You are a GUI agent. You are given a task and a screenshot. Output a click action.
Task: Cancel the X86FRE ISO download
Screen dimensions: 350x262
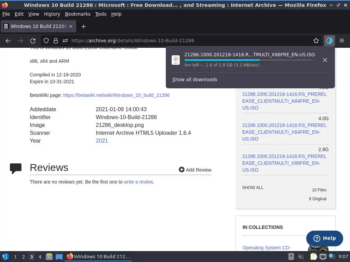tap(325, 60)
